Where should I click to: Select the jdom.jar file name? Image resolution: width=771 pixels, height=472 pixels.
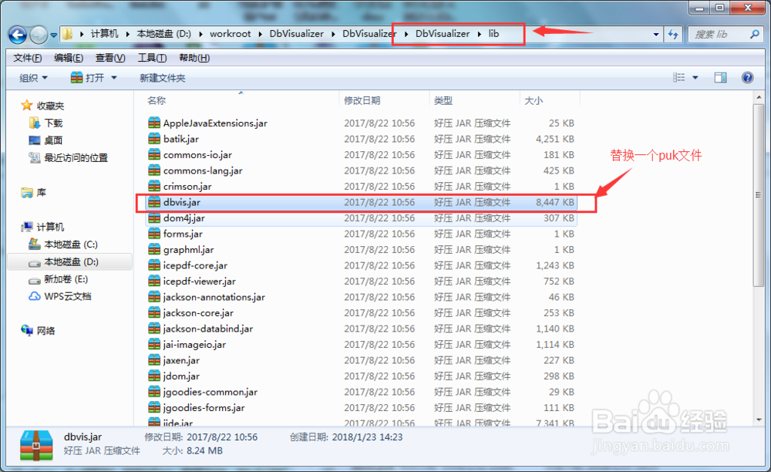click(x=181, y=376)
